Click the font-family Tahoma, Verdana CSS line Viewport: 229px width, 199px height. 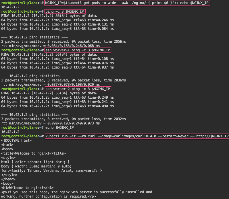point(51,171)
